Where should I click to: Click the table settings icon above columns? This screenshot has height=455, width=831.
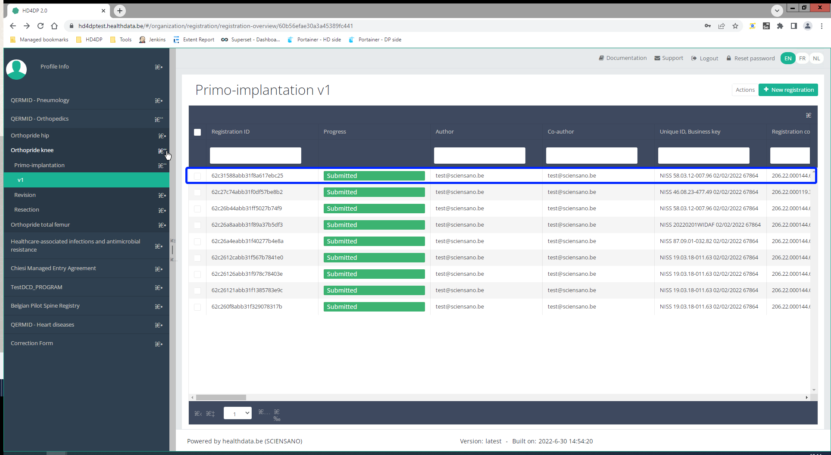coord(809,115)
